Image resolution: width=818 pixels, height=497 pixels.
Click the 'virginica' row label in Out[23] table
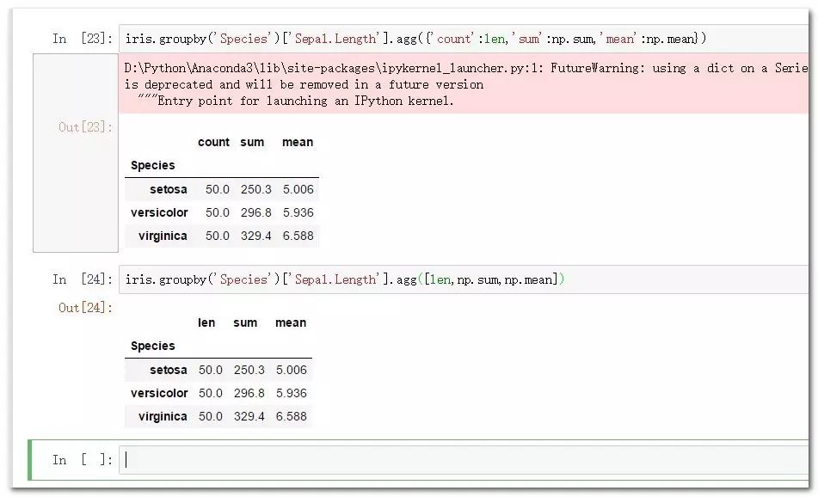point(163,236)
